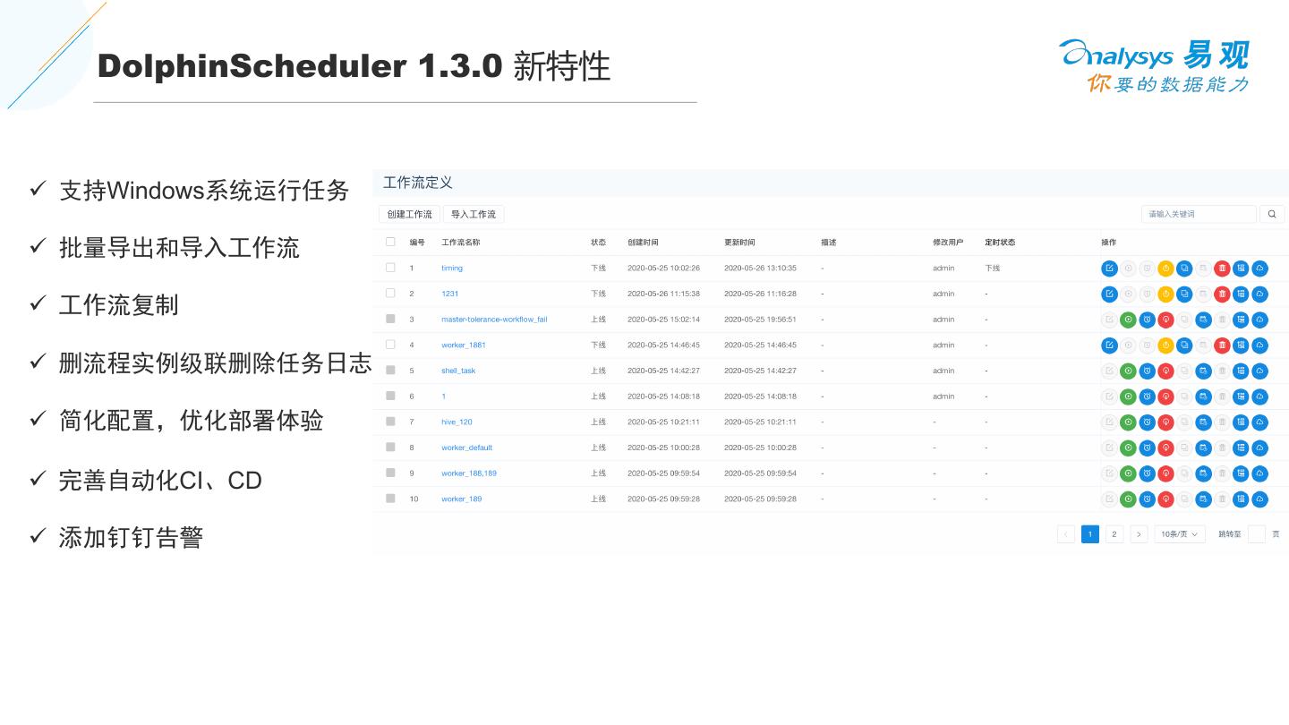Open tree view for the hive_120 workflow

1241,422
